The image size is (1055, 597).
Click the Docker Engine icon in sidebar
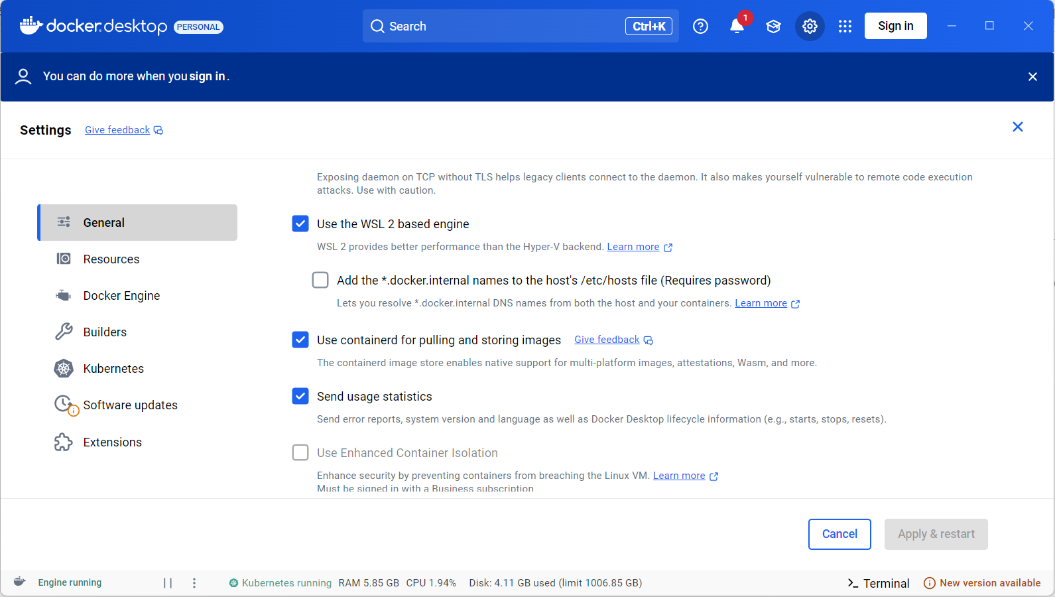pyautogui.click(x=64, y=295)
